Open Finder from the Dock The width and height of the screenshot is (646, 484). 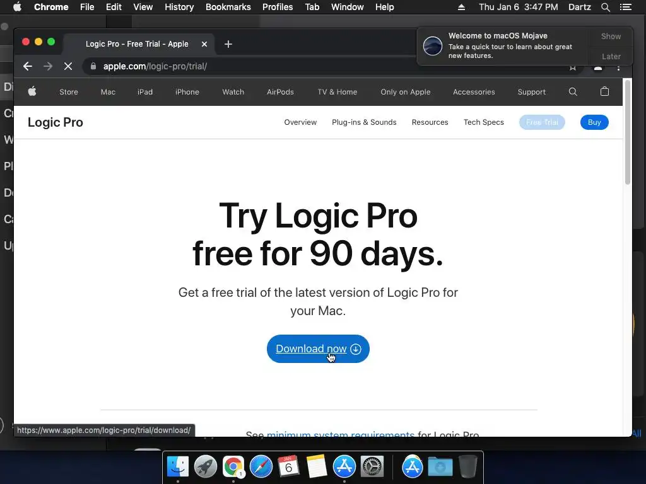(178, 467)
